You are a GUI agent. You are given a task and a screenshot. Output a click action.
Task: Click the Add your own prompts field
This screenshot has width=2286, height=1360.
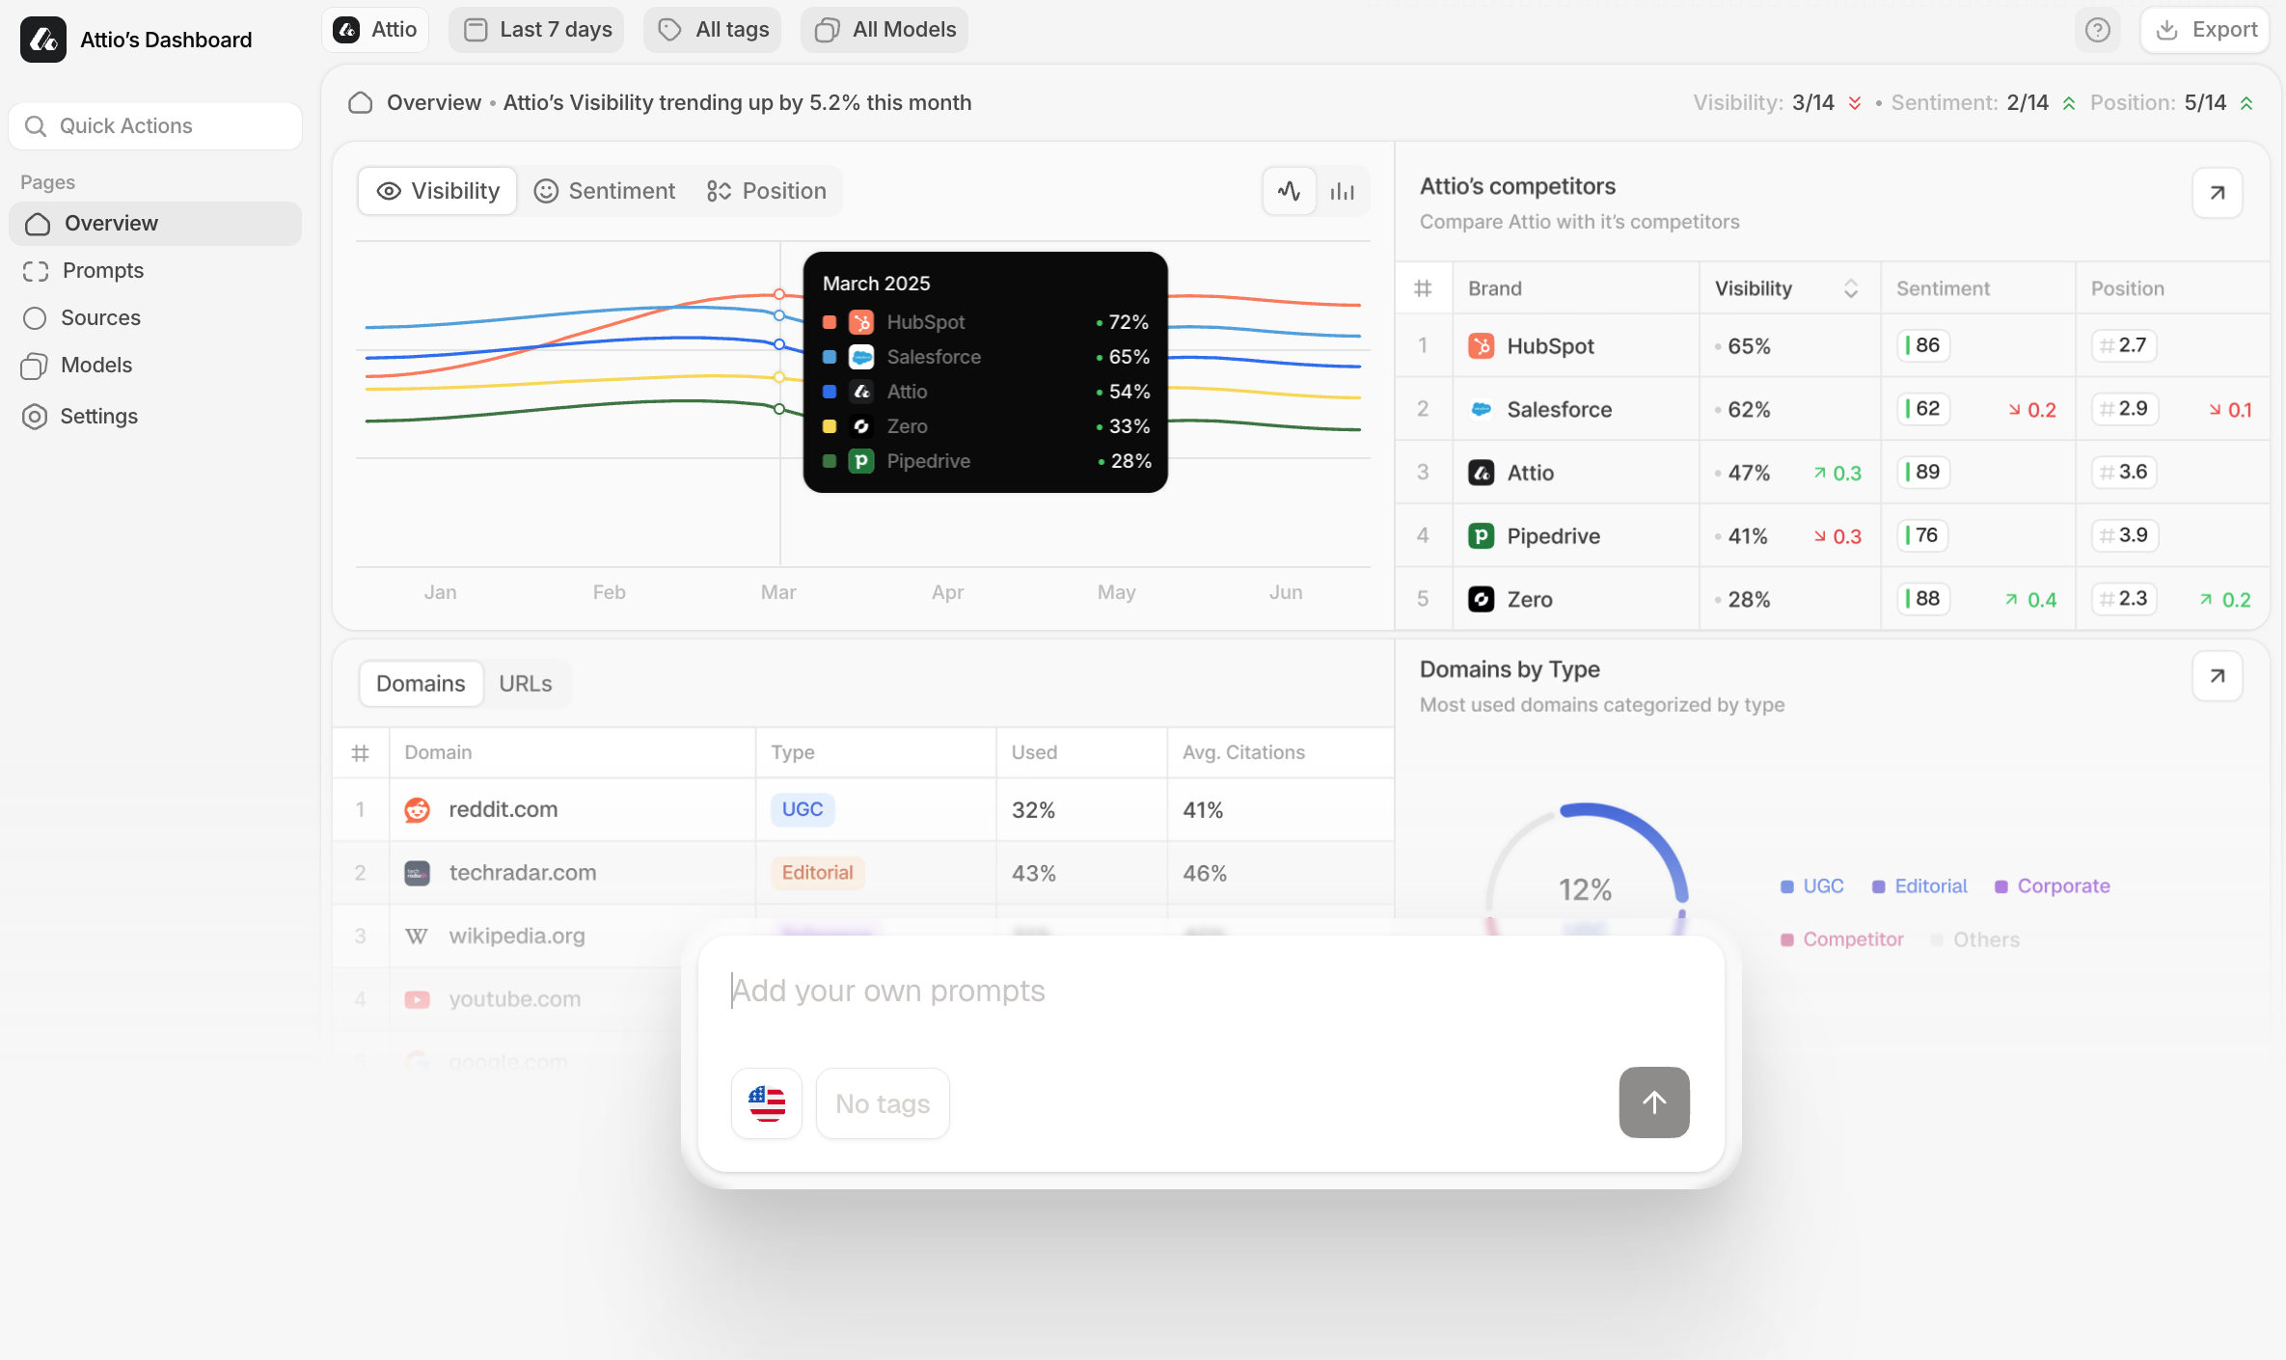click(x=1061, y=990)
